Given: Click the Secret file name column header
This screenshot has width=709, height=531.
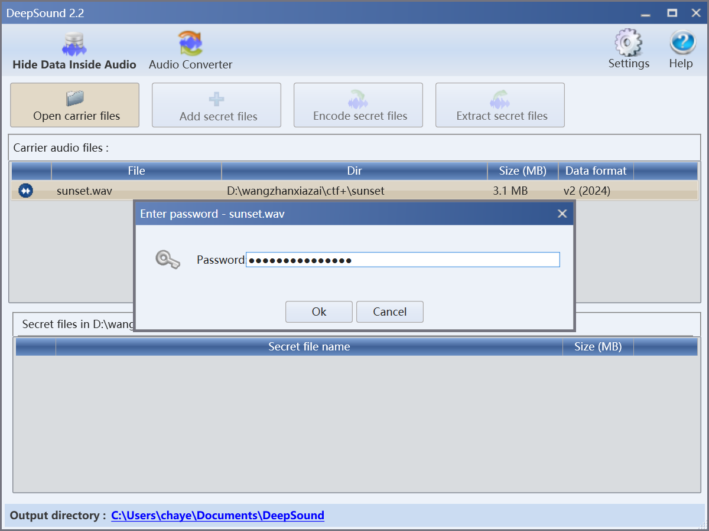Looking at the screenshot, I should click(309, 347).
